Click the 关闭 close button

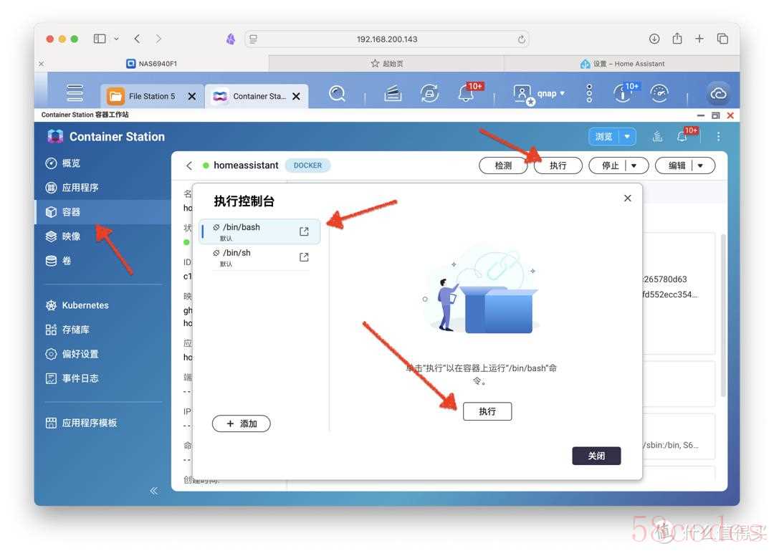tap(596, 456)
